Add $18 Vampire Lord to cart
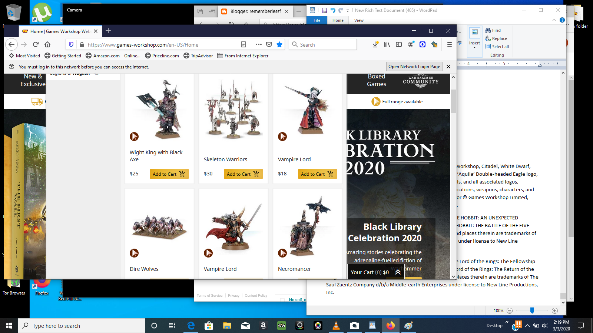This screenshot has height=333, width=593. pyautogui.click(x=317, y=174)
